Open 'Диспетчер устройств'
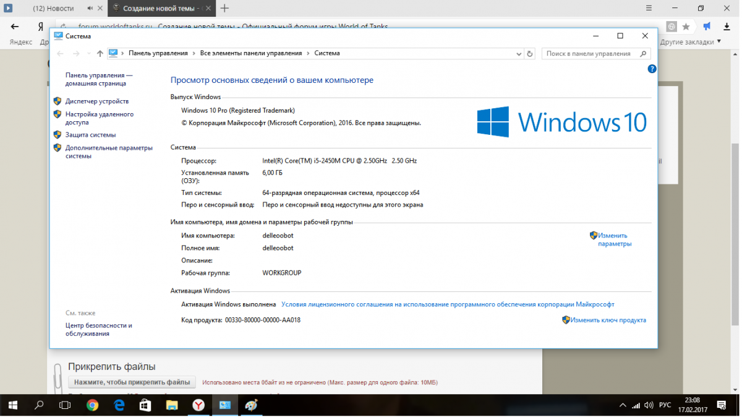This screenshot has height=417, width=742. coord(97,101)
